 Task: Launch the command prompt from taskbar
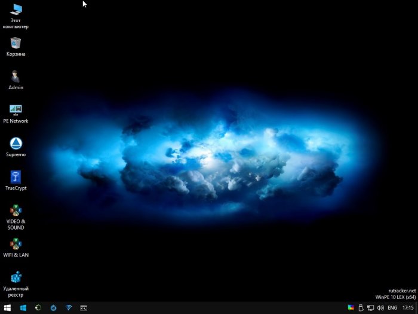(x=84, y=308)
